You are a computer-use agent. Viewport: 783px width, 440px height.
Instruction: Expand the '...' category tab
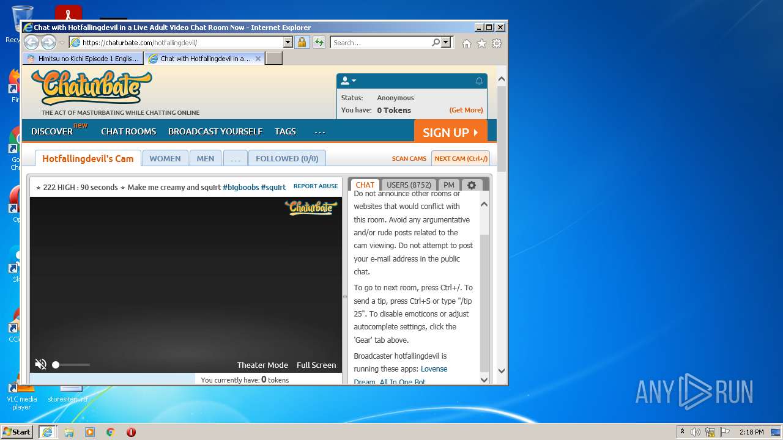click(x=236, y=158)
